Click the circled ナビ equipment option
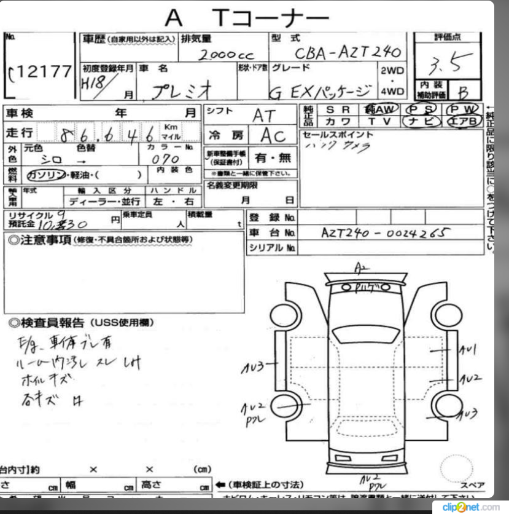The height and width of the screenshot is (514, 509). [x=421, y=121]
